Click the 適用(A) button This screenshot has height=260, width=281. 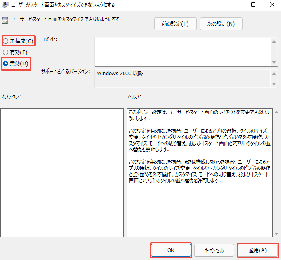[x=258, y=250]
